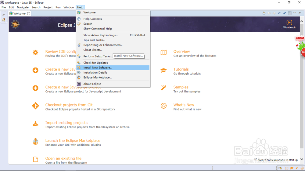305x171 pixels.
Task: Click the restore Welcome icon in the status bar
Action: tap(280, 168)
